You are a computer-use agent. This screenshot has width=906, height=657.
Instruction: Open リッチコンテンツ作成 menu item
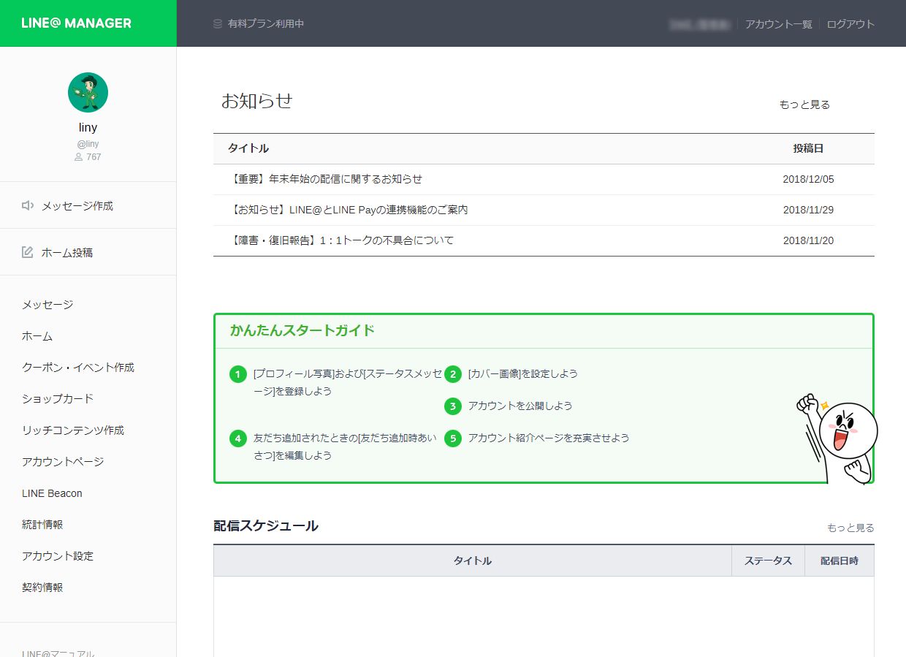[x=73, y=430]
